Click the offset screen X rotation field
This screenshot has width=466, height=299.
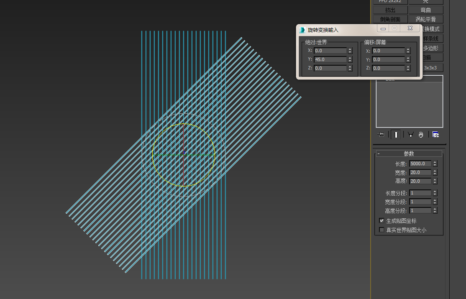point(389,51)
